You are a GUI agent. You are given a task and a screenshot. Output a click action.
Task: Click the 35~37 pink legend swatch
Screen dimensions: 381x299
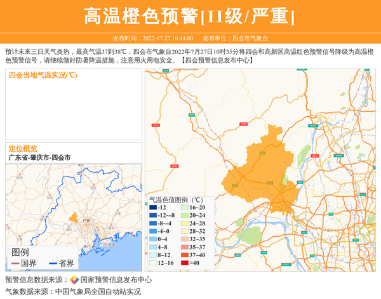pyautogui.click(x=184, y=247)
